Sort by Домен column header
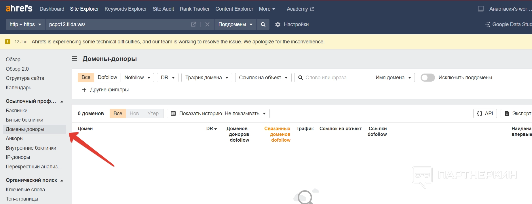The height and width of the screenshot is (204, 532). click(x=85, y=129)
